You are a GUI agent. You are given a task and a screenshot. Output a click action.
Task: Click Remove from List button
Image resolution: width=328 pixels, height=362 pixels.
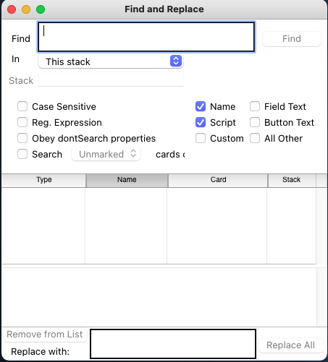(45, 335)
